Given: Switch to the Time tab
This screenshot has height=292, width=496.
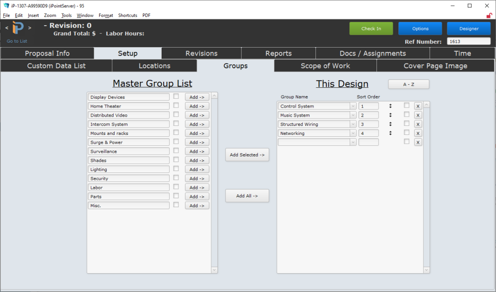Looking at the screenshot, I should click(x=462, y=54).
